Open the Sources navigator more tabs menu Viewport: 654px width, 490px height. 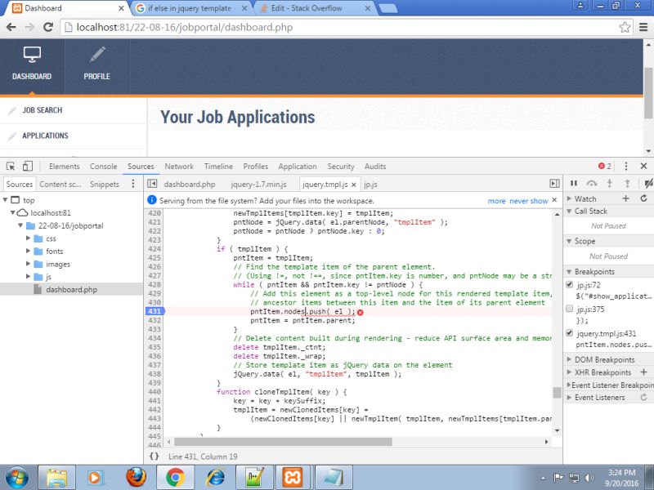pos(133,184)
